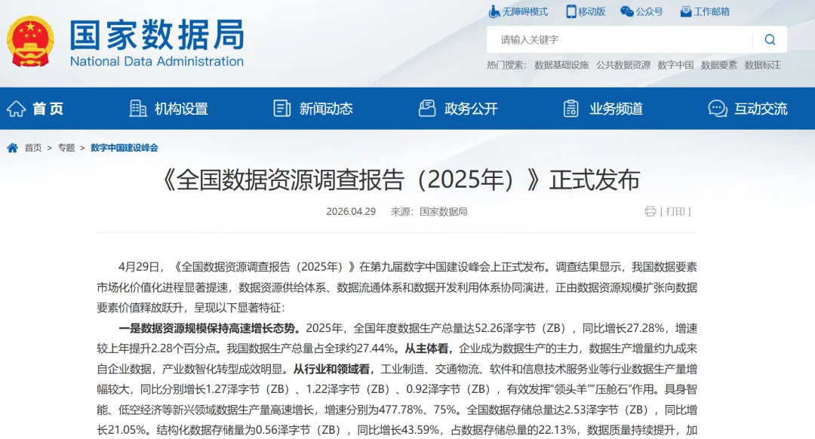Click the printer icon near 打印

[650, 212]
